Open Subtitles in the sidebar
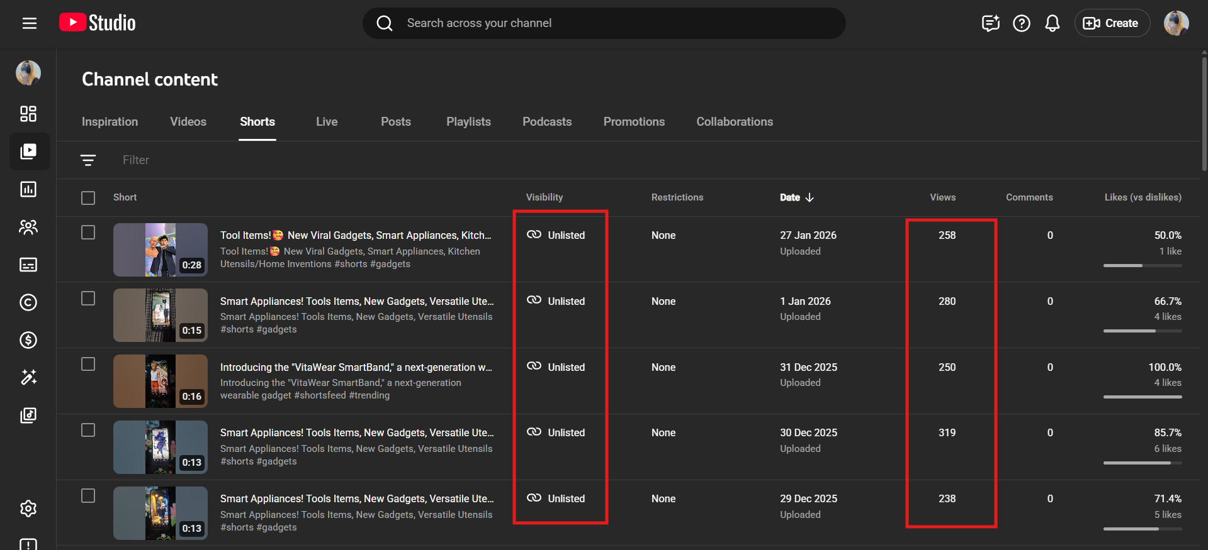1208x550 pixels. tap(28, 265)
